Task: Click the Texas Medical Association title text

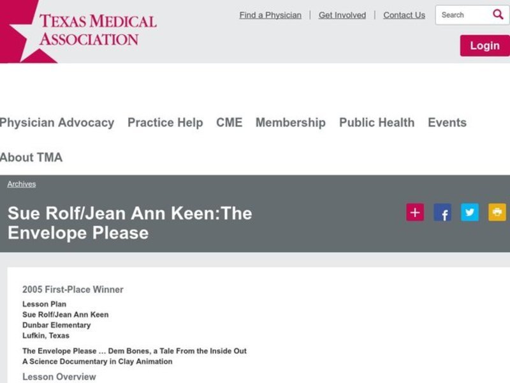Action: click(x=98, y=29)
